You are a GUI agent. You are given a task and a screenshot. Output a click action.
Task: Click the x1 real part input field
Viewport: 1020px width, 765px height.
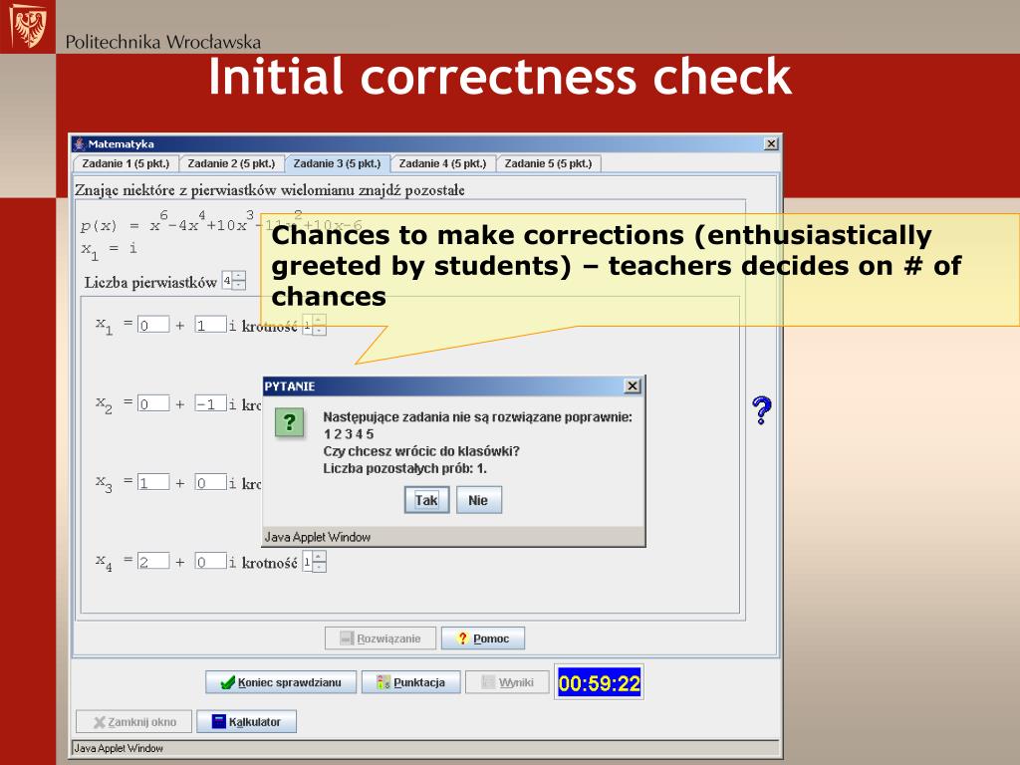(x=153, y=325)
